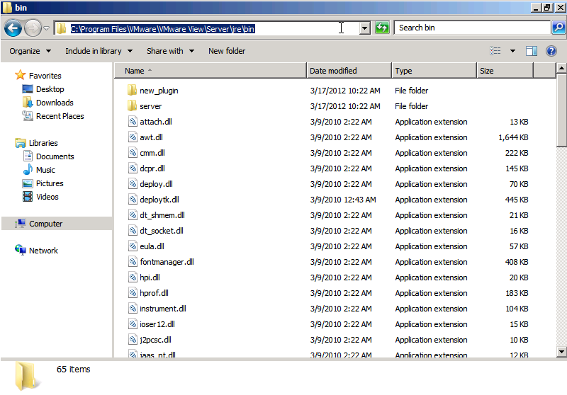Click the scroll down arrow of file list
Image resolution: width=567 pixels, height=395 pixels.
[561, 351]
